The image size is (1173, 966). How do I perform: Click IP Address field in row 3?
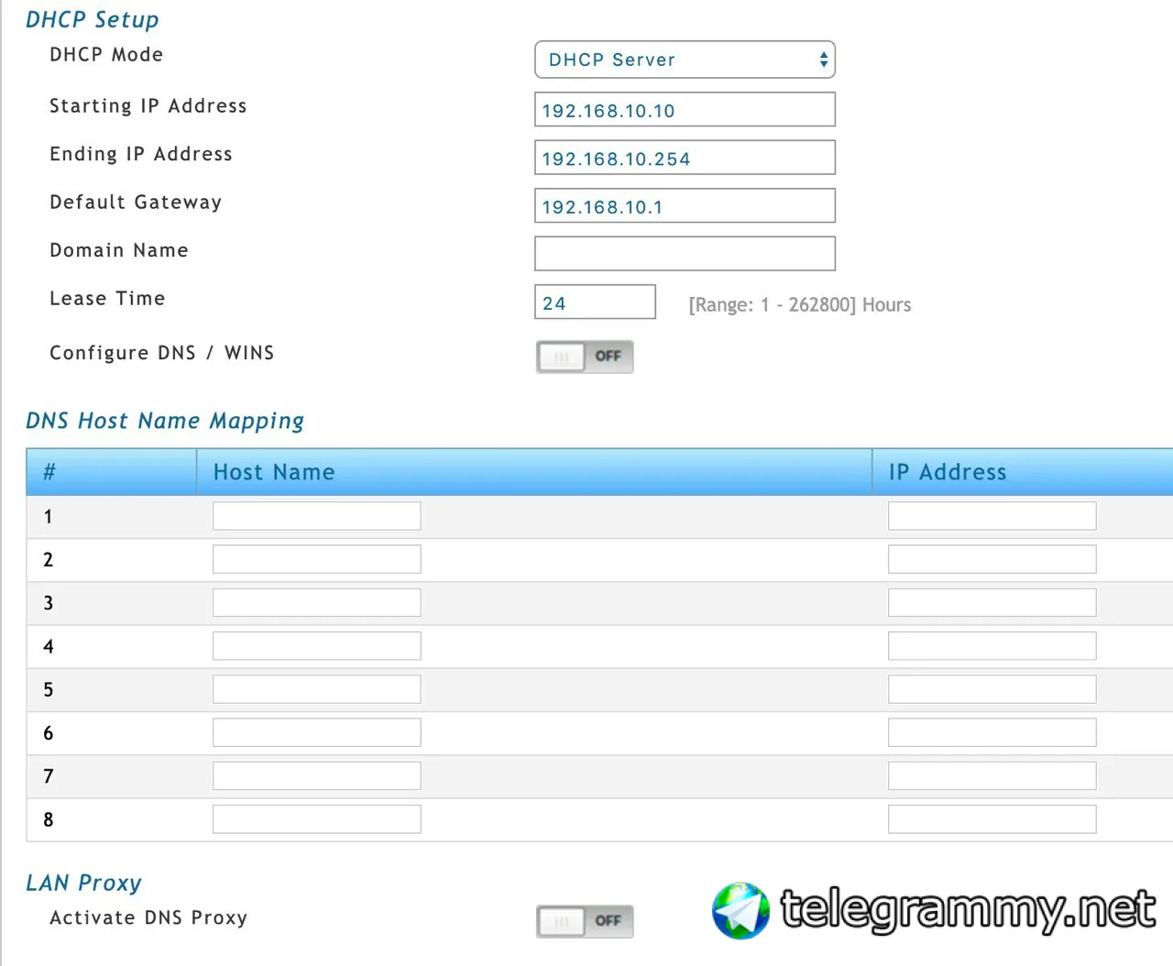tap(992, 602)
